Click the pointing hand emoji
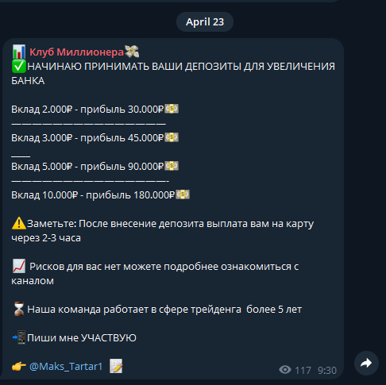 coord(19,367)
